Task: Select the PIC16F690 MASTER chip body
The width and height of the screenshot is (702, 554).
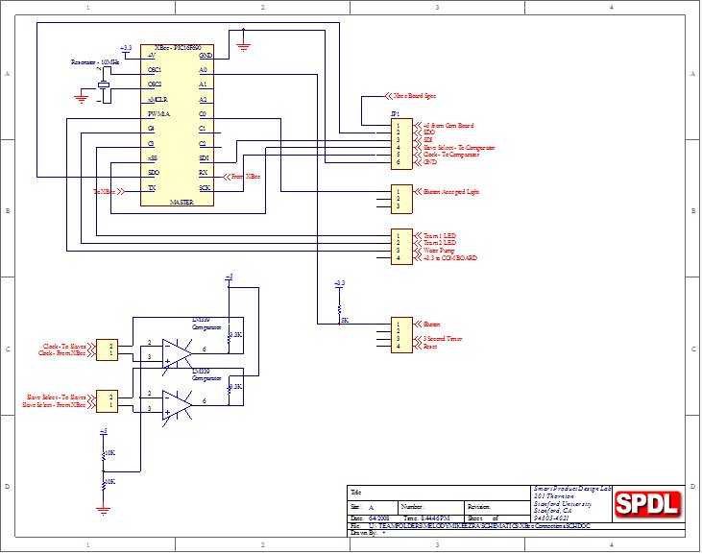Action: tap(177, 126)
